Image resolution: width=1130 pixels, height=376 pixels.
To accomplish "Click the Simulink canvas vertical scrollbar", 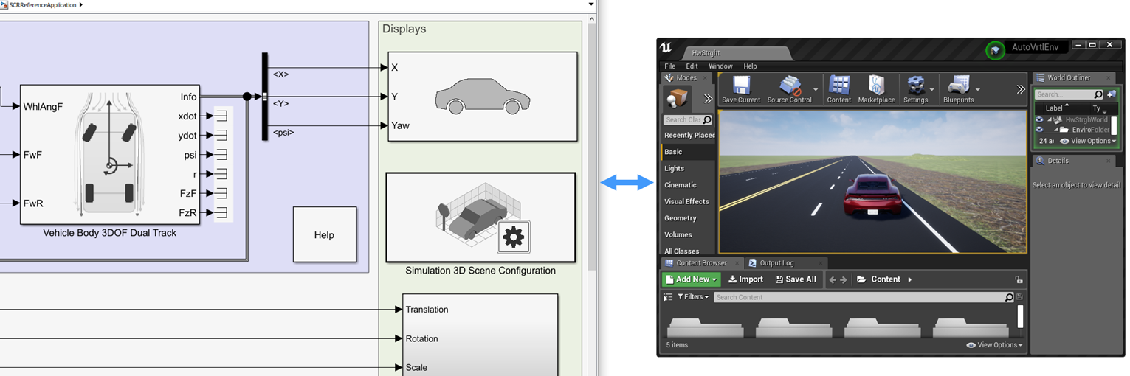I will (591, 147).
